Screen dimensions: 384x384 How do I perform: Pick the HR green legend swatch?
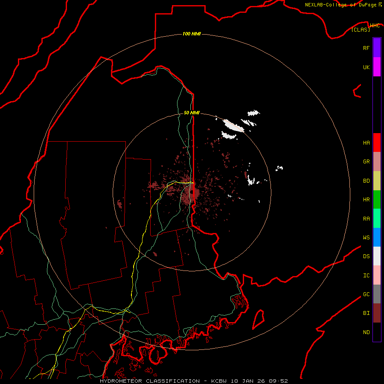(377, 200)
